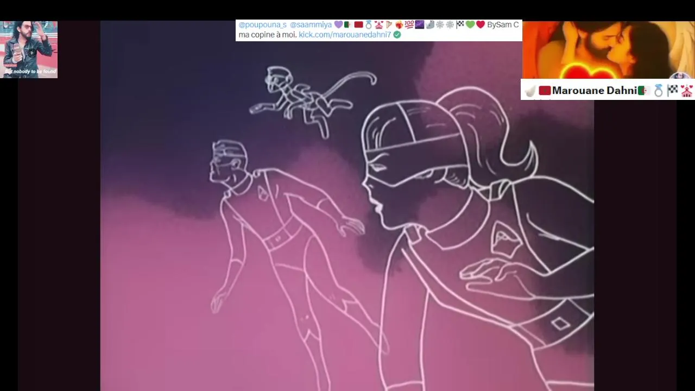Click the verified checkmark badge
Screen dimensions: 695x391
397,35
